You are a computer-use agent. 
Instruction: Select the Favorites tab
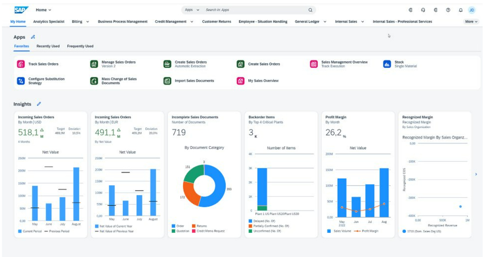coord(21,46)
